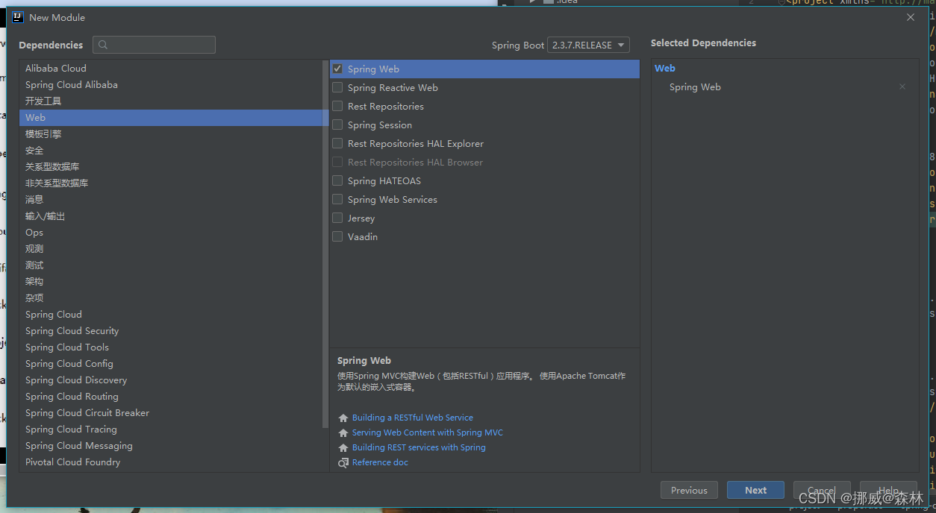
Task: Select the 非关系型数据库 category
Action: [170, 183]
